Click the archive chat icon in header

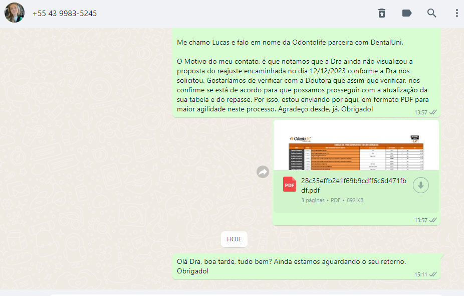382,13
